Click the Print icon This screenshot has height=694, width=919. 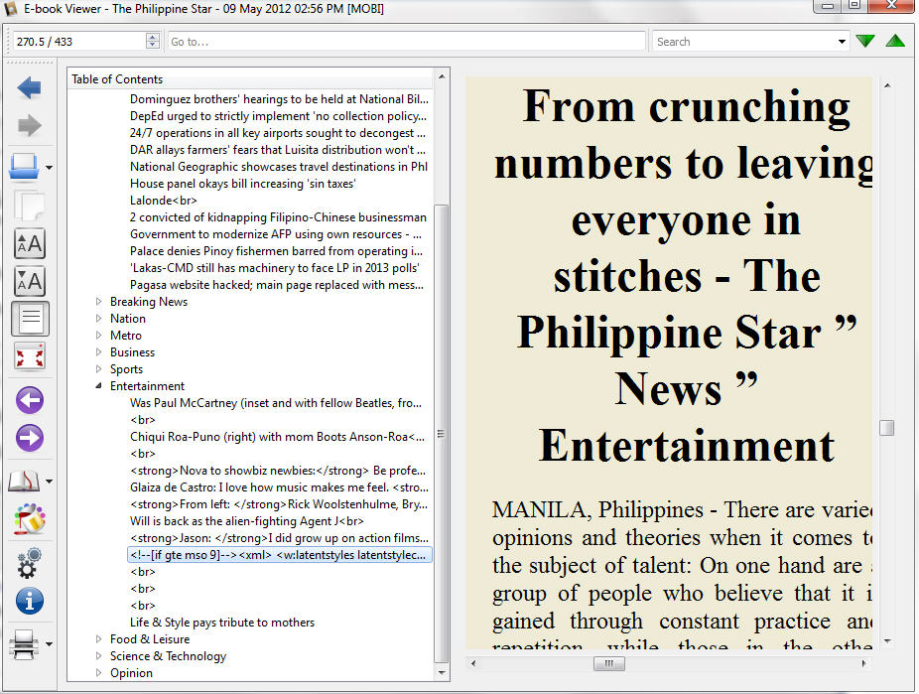coord(24,644)
